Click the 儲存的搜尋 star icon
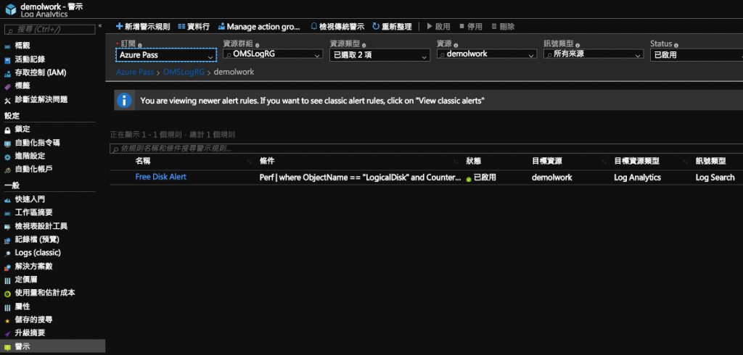743x355 pixels. pyautogui.click(x=7, y=320)
